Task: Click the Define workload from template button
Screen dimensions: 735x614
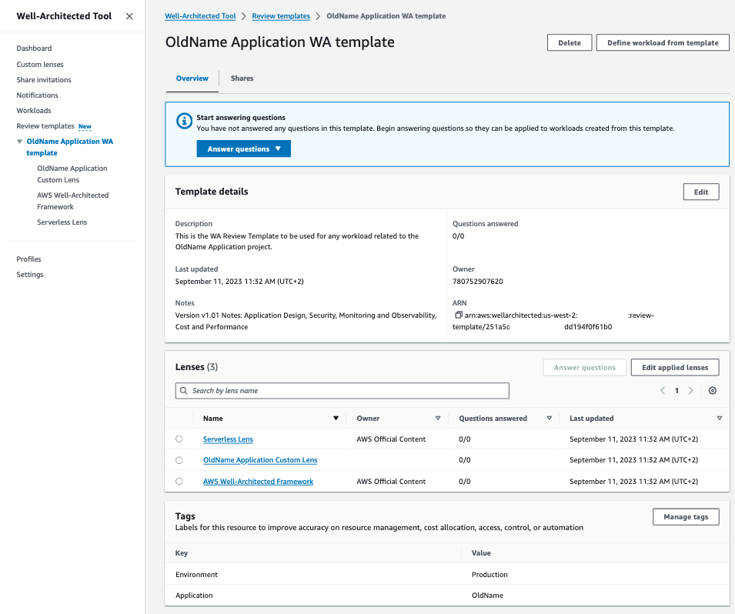Action: click(662, 42)
